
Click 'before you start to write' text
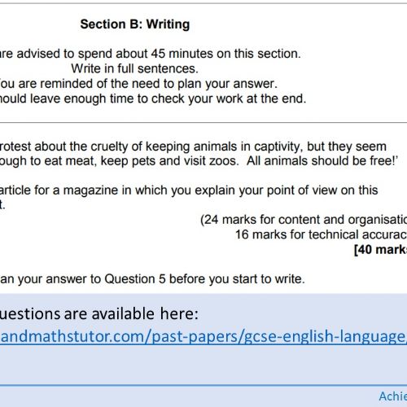click(x=237, y=279)
